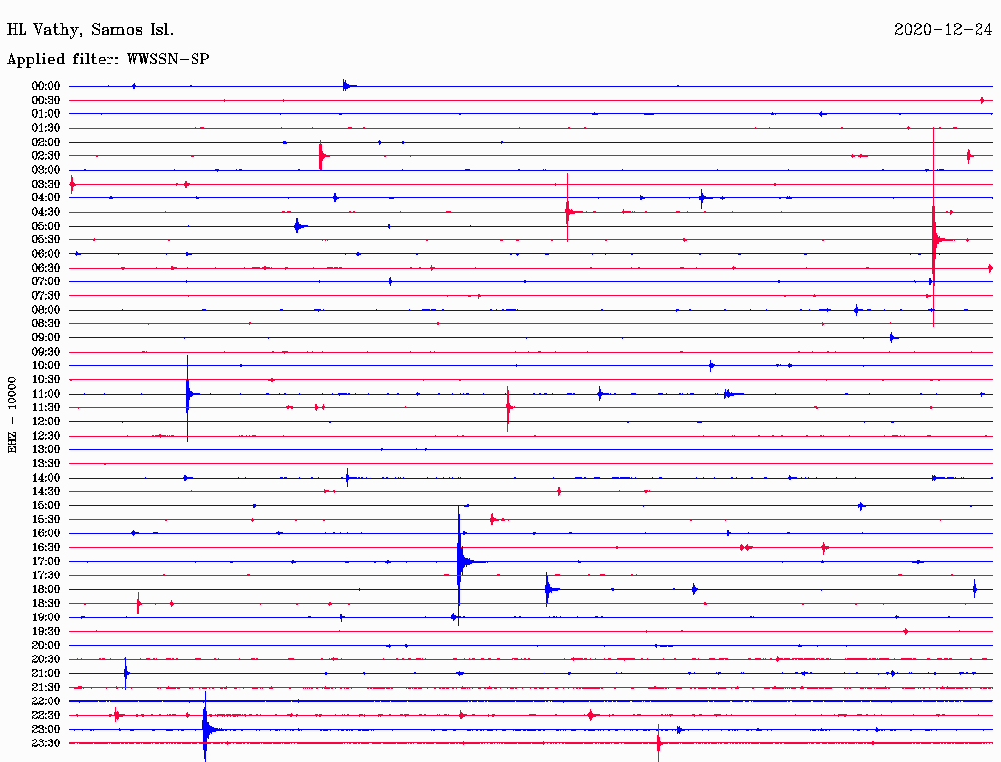Image resolution: width=1001 pixels, height=762 pixels.
Task: Select the 19:00 time label
Action: coord(46,617)
